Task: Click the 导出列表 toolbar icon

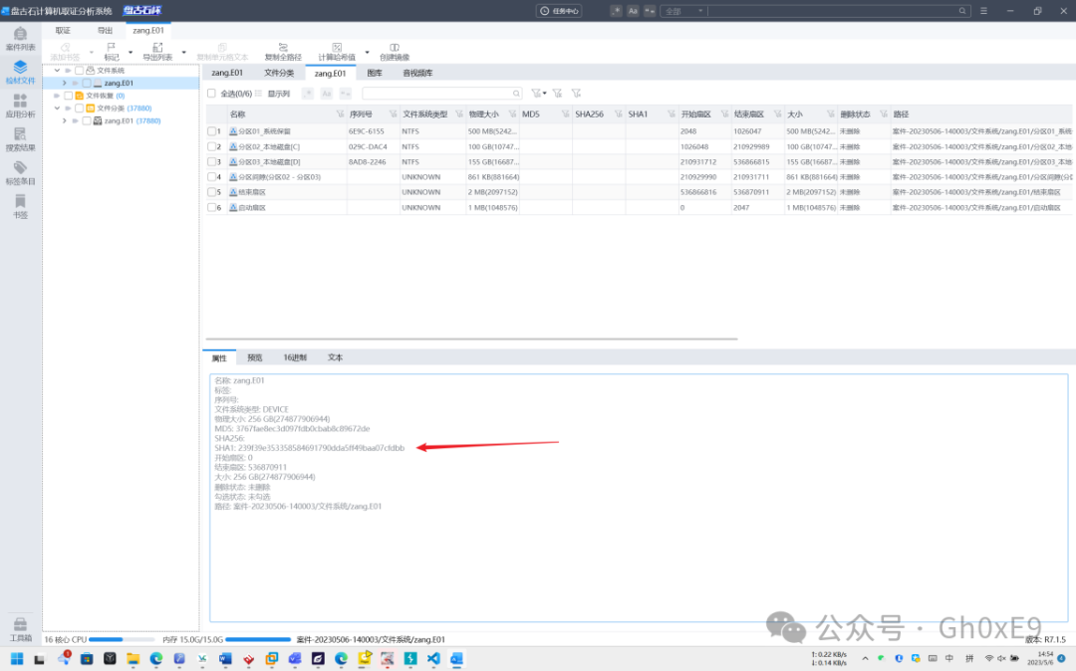Action: [x=157, y=52]
